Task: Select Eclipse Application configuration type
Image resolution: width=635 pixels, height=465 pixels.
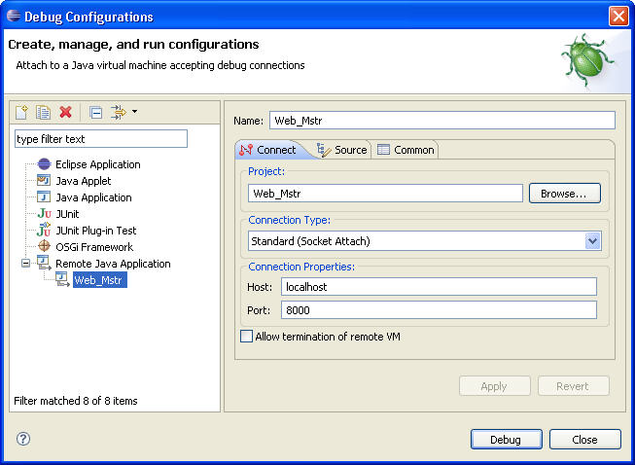Action: point(97,164)
